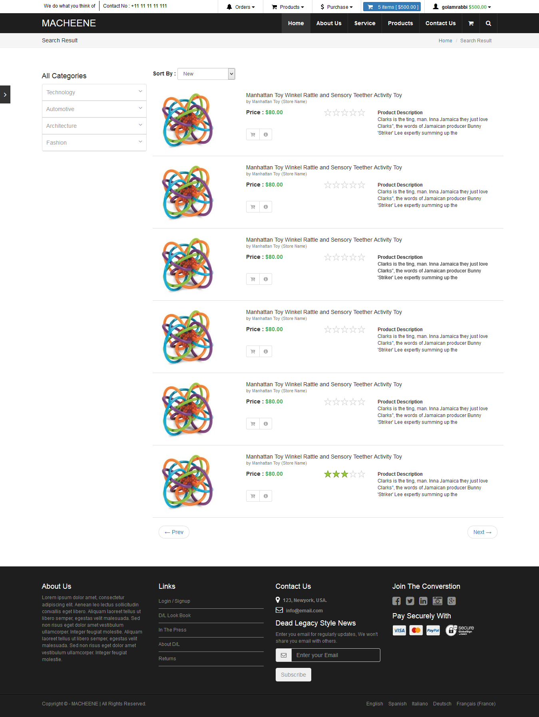Open the Products dropdown in top bar
Screen dimensions: 539x717
click(x=288, y=7)
